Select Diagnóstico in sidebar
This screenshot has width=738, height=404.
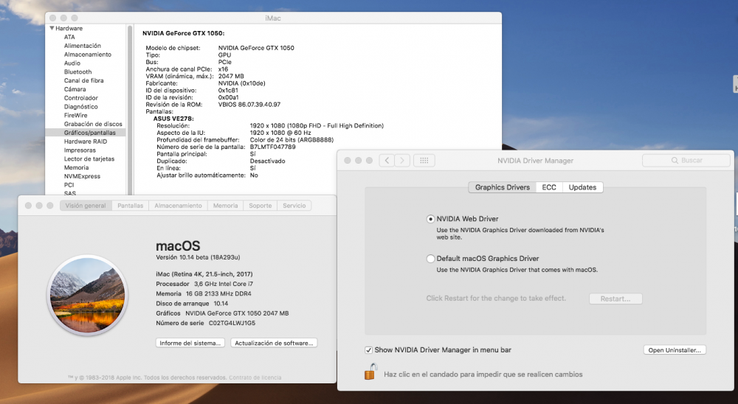point(81,107)
